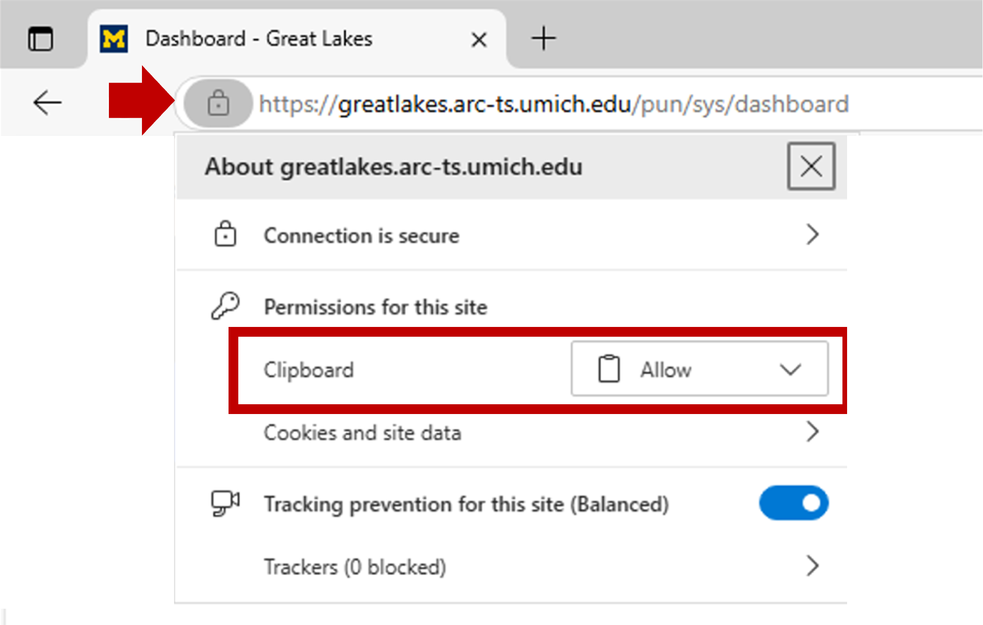This screenshot has width=983, height=625.
Task: Click the Connection is secure lock icon
Action: 225,234
